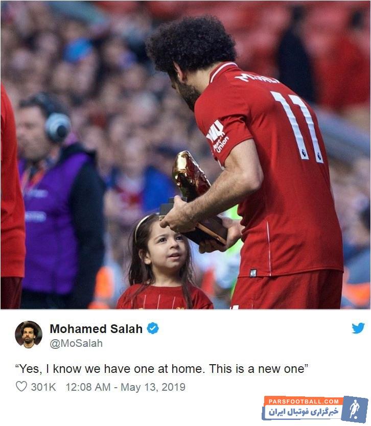Viewport: 371px width, 426px height.
Task: Click the soccer player logo icon
Action: tap(355, 409)
